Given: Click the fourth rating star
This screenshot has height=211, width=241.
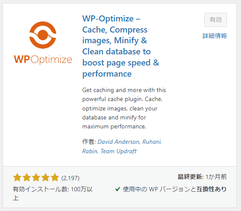Looking at the screenshot, I should (x=45, y=178).
